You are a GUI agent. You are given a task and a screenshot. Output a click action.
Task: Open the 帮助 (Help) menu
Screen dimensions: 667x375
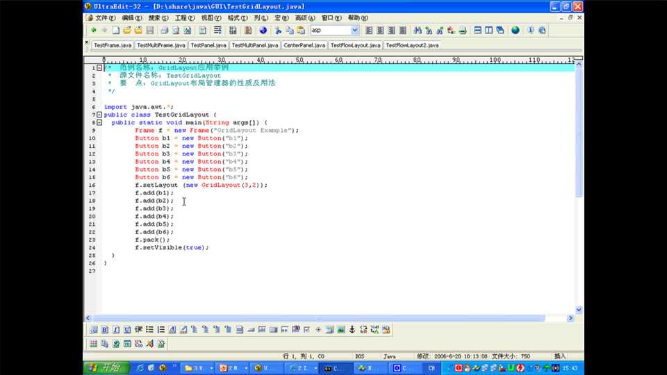tap(358, 18)
